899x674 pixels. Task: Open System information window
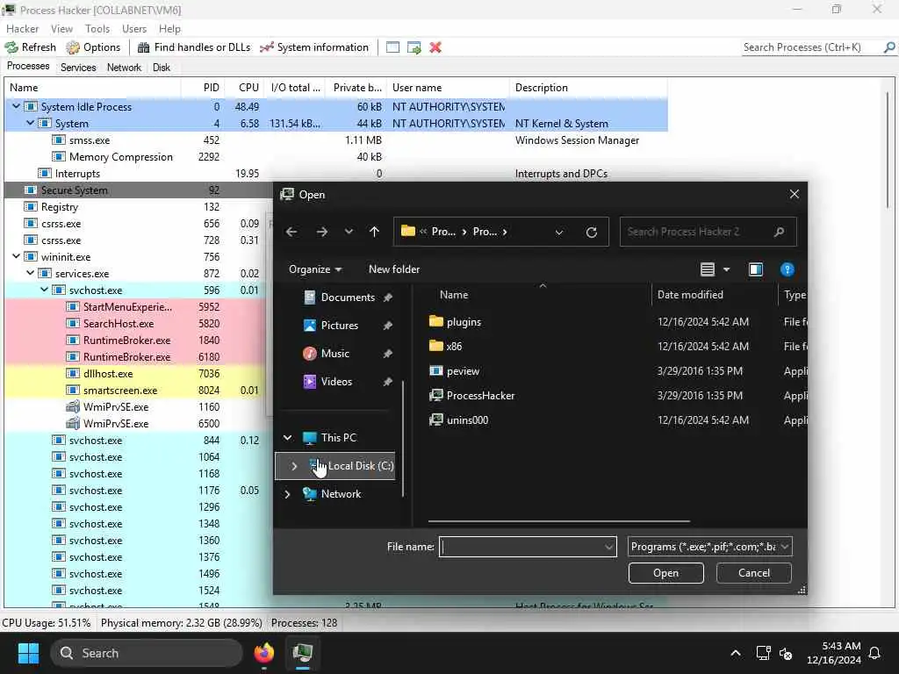[x=313, y=47]
